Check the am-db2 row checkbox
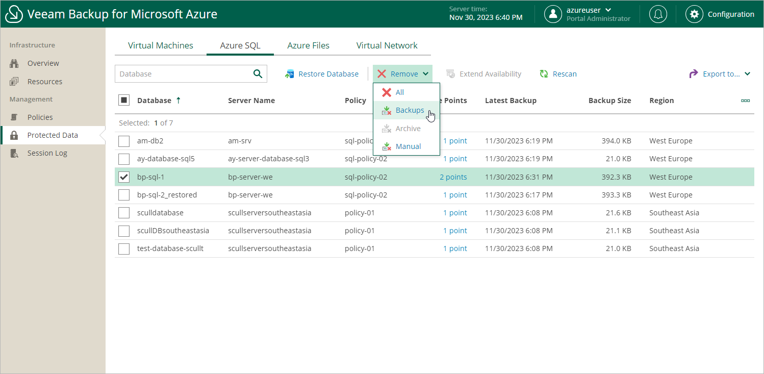Image resolution: width=764 pixels, height=374 pixels. tap(124, 141)
